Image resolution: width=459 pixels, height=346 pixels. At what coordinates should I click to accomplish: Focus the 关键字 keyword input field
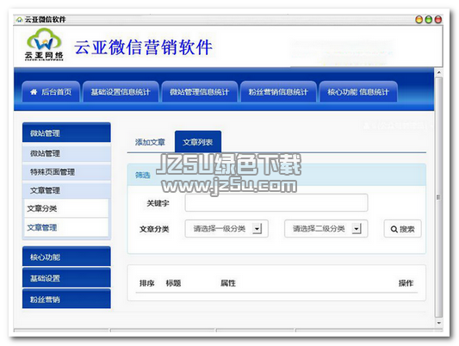276,202
